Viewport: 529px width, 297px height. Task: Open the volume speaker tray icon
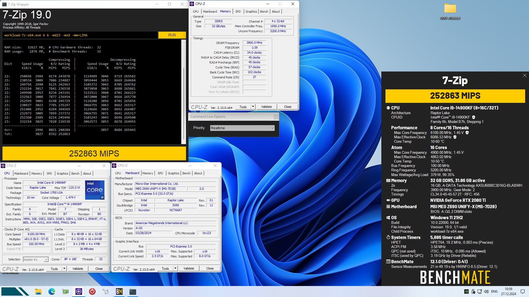click(x=486, y=291)
